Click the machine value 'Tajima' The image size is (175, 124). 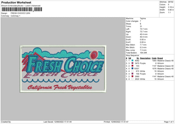(143, 18)
